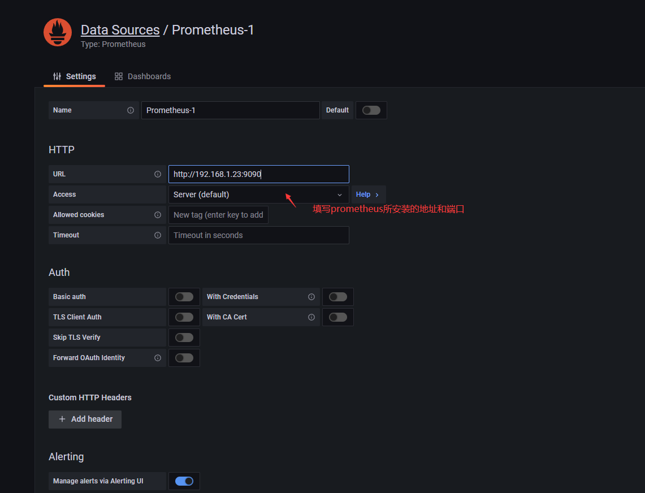645x493 pixels.
Task: Open the Data Sources breadcrumb link
Action: coord(120,30)
